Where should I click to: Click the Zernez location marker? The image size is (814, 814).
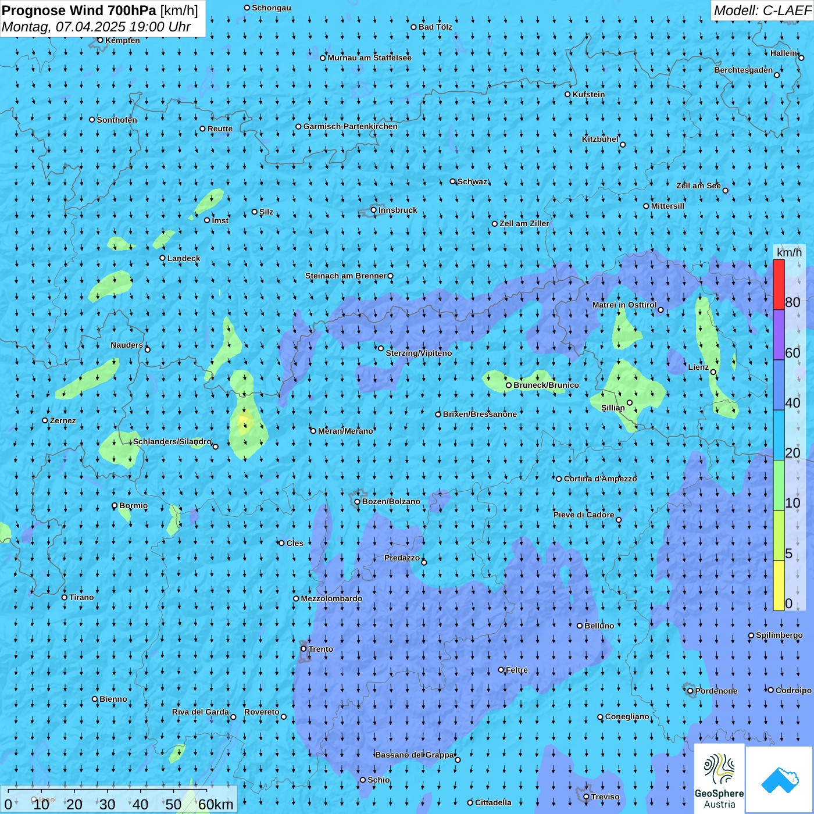pos(45,420)
